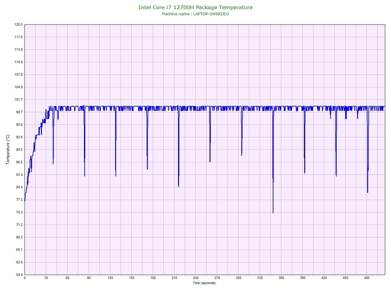This screenshot has width=391, height=293.
Task: Click the 59.0 temperature axis label
Action: tap(19, 275)
